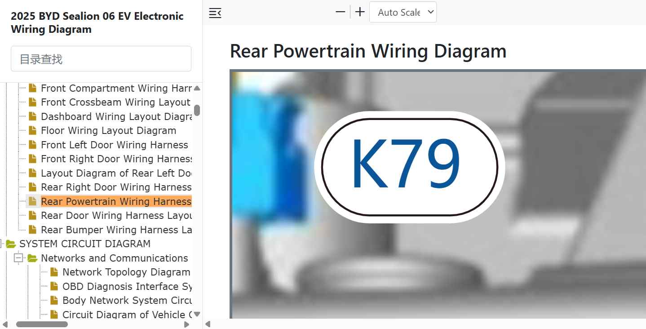Open Body Network System Circuit entry

(x=127, y=300)
